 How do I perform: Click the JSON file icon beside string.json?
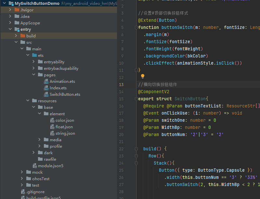(52, 133)
